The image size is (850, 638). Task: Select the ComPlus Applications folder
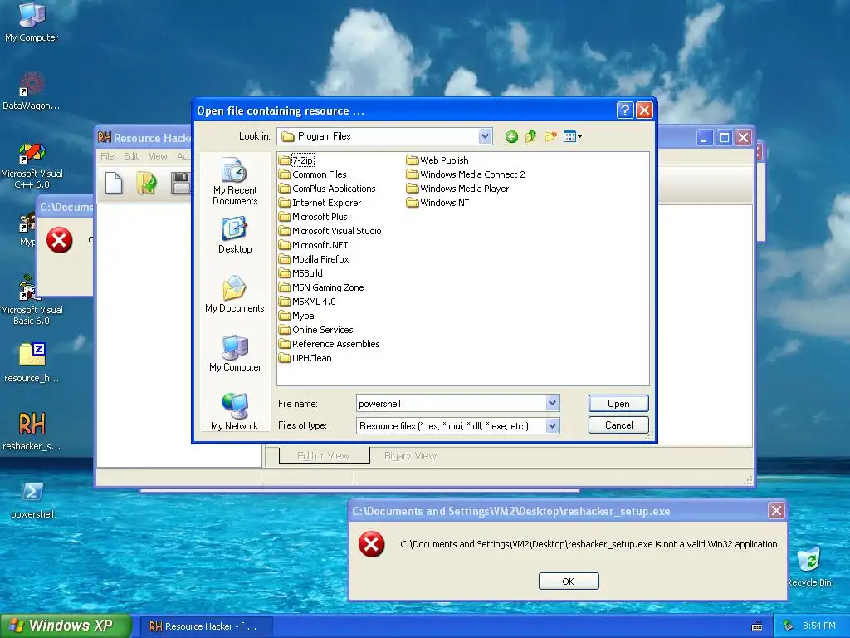click(327, 189)
